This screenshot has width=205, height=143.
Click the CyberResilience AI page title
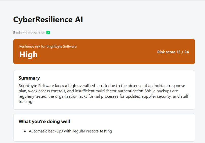(x=48, y=20)
